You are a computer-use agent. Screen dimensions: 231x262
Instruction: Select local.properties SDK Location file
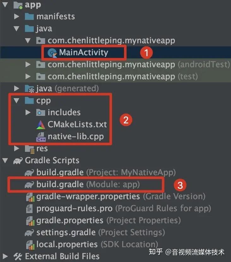[x=67, y=244]
